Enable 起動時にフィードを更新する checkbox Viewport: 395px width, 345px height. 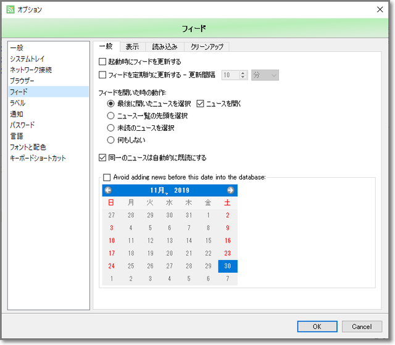tap(103, 62)
